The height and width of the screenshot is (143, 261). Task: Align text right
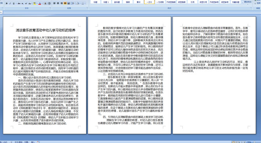coord(62,4)
